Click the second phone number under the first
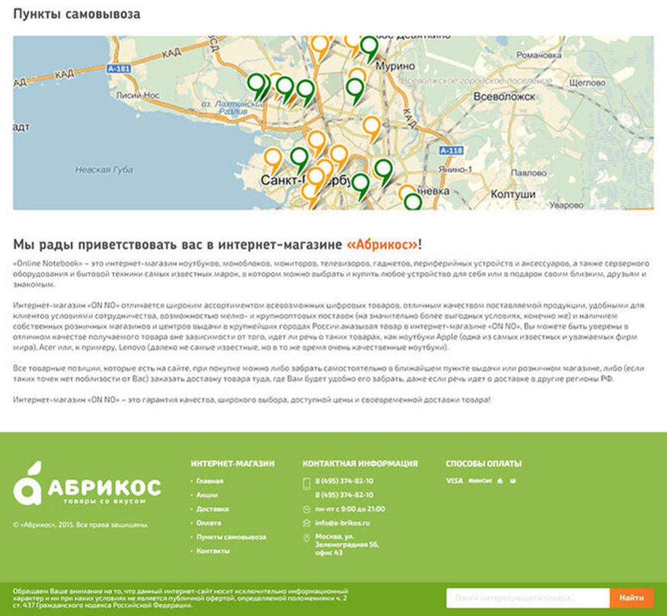This screenshot has width=667, height=616. click(x=344, y=495)
